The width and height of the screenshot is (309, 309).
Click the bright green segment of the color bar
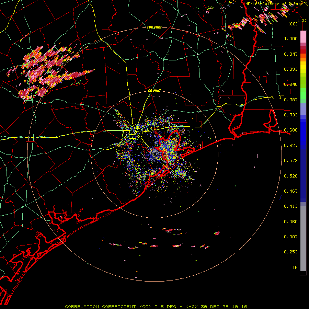[x=303, y=94]
